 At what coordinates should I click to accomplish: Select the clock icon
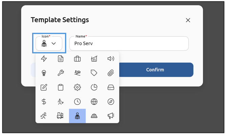(77, 102)
